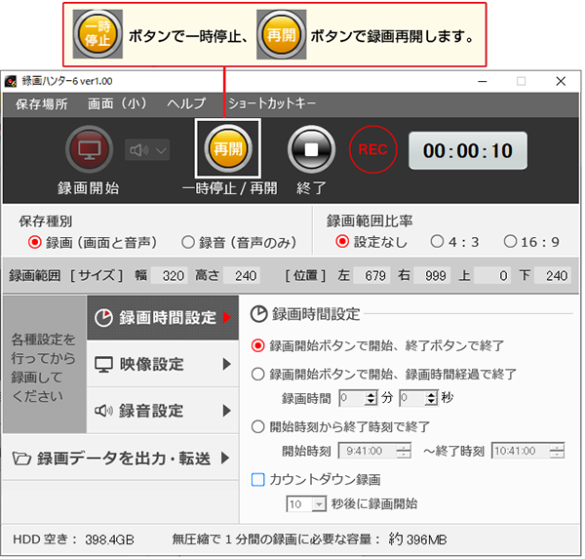
Task: Click clock icon in 録画時間設定 panel header
Action: pos(258,314)
